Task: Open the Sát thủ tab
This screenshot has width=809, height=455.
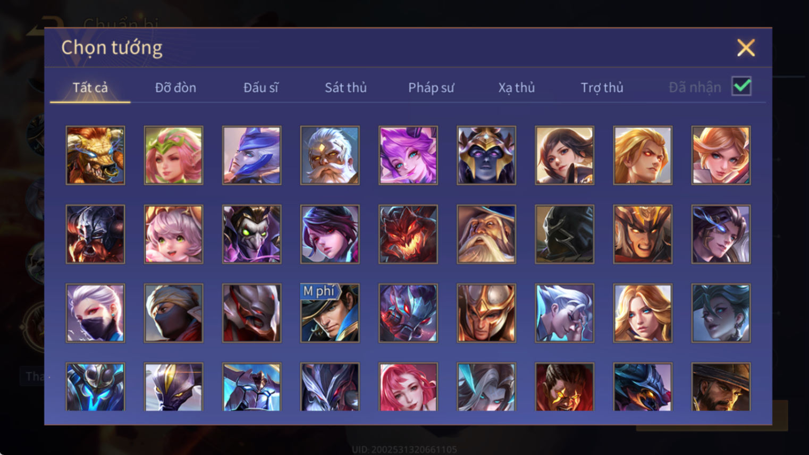Action: coord(345,88)
